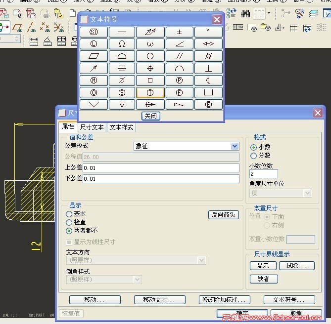Insert the circled P symbol

179,81
